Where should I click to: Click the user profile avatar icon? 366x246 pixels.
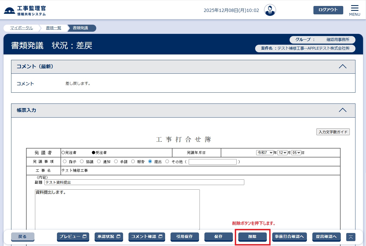tap(270, 10)
